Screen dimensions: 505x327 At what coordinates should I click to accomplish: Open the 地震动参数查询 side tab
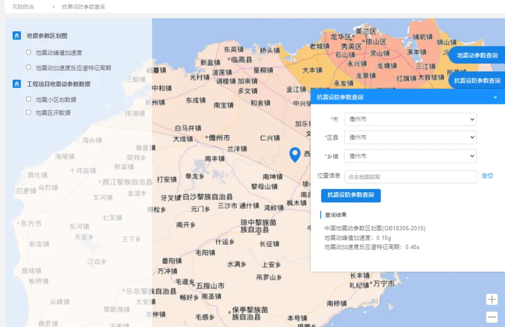477,55
